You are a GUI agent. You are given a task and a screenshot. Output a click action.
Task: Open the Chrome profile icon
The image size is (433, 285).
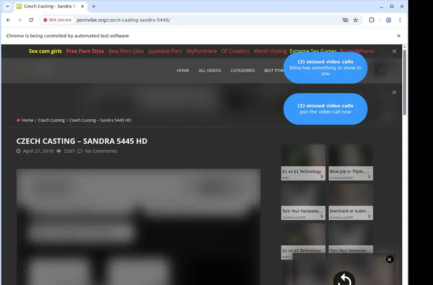point(389,20)
